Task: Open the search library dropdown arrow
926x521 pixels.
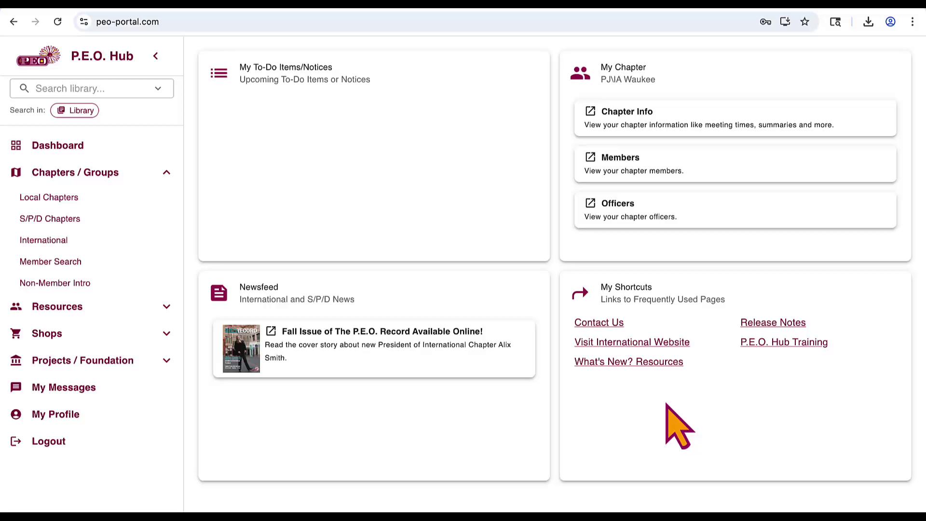Action: (158, 88)
